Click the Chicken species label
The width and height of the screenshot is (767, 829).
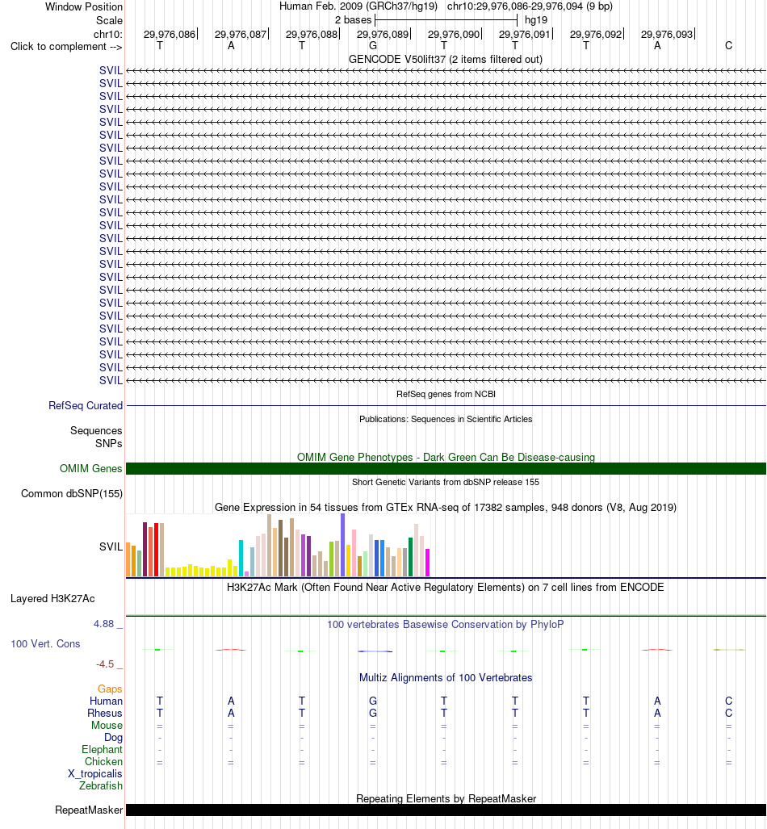pos(103,762)
